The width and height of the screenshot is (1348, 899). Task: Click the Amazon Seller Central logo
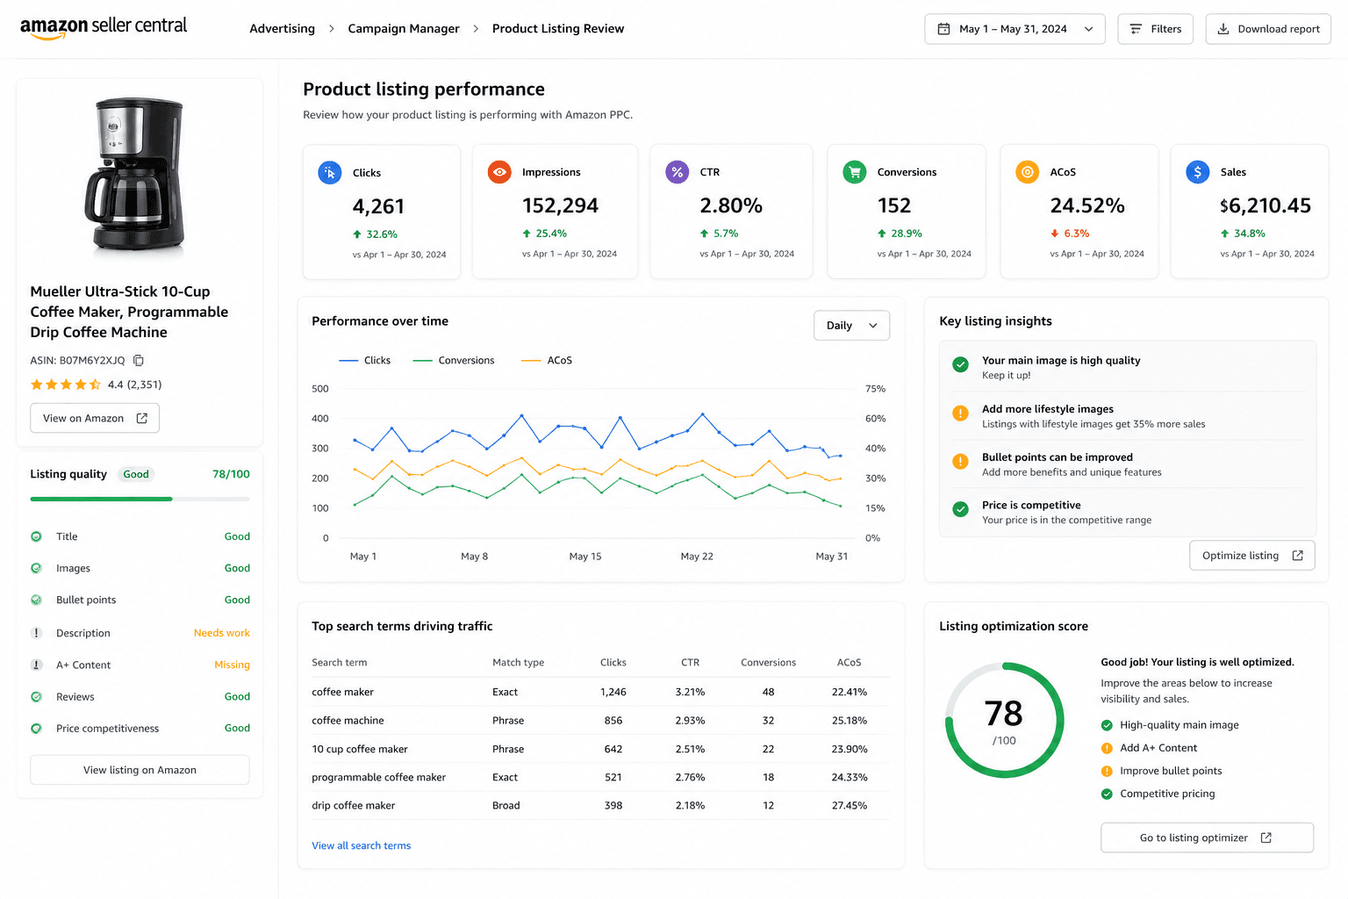tap(104, 27)
